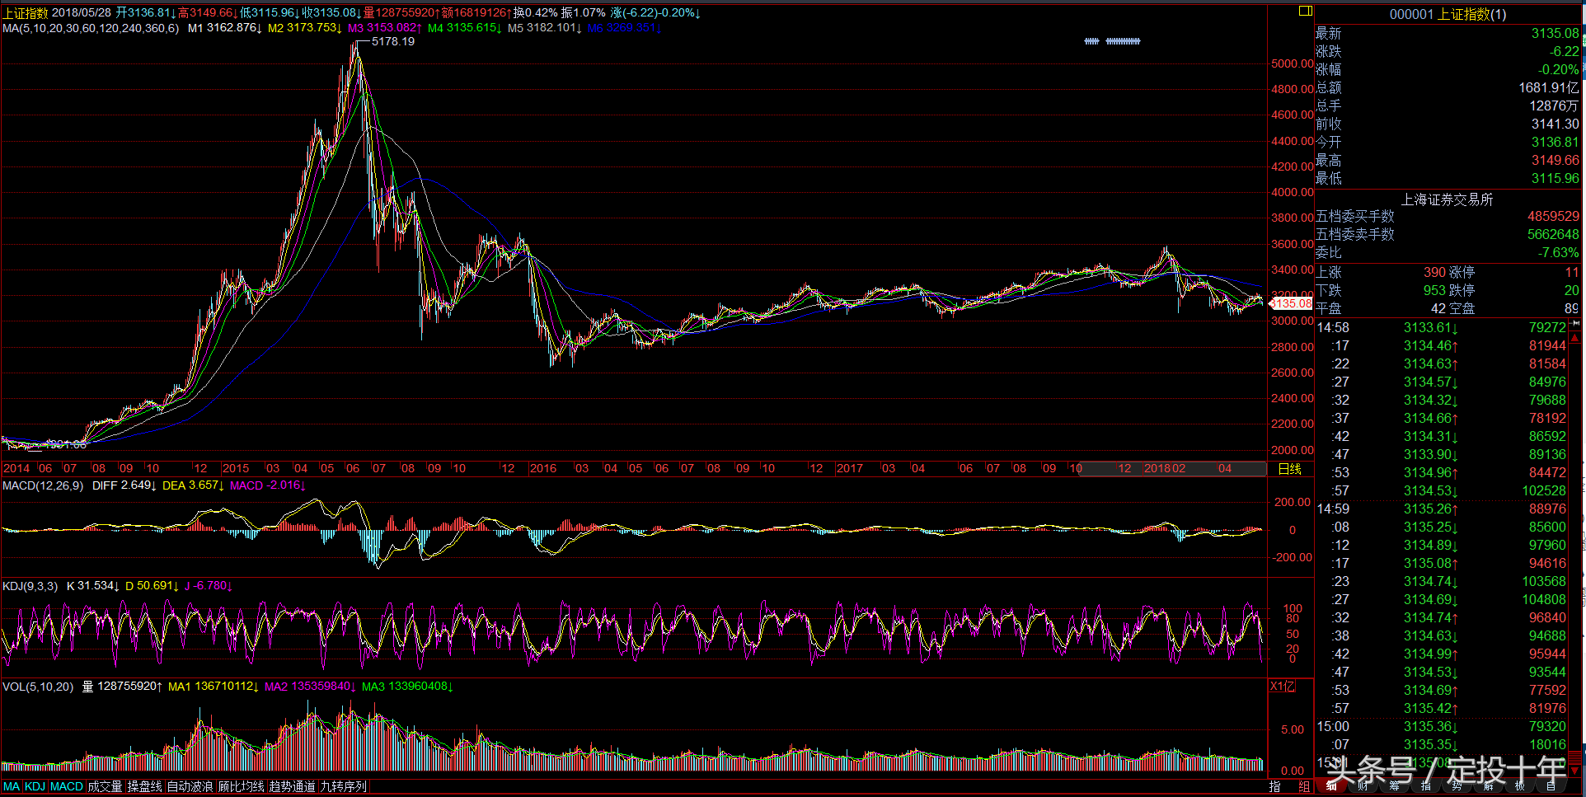Toggle the side panel layout icon
This screenshot has width=1586, height=797.
pyautogui.click(x=1306, y=11)
